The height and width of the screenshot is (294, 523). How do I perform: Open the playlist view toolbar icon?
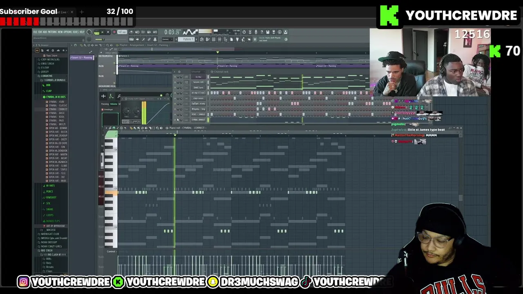(x=202, y=39)
